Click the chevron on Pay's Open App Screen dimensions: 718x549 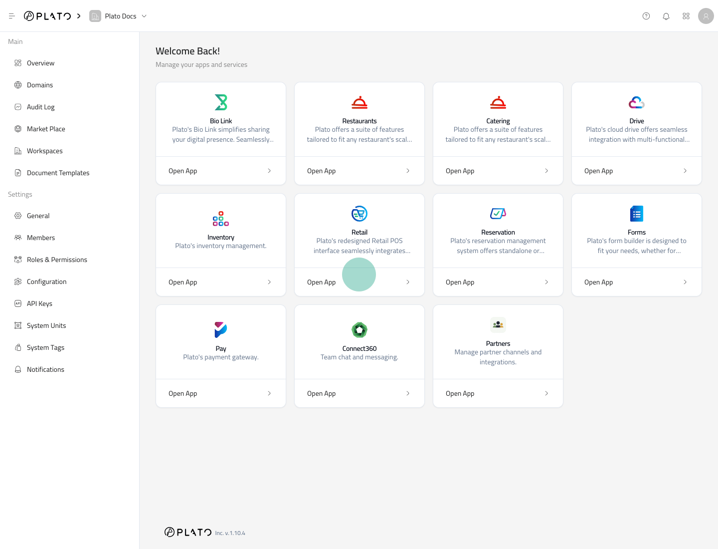click(x=269, y=393)
